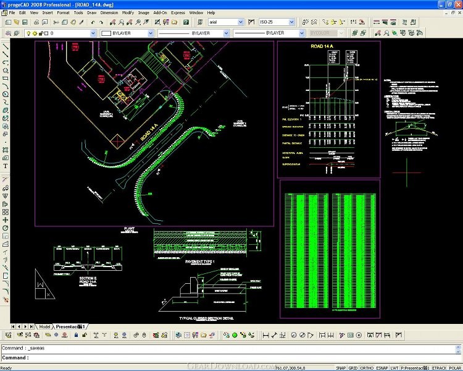Image resolution: width=463 pixels, height=371 pixels.
Task: Click the Paste clipboard icon
Action: pyautogui.click(x=73, y=22)
